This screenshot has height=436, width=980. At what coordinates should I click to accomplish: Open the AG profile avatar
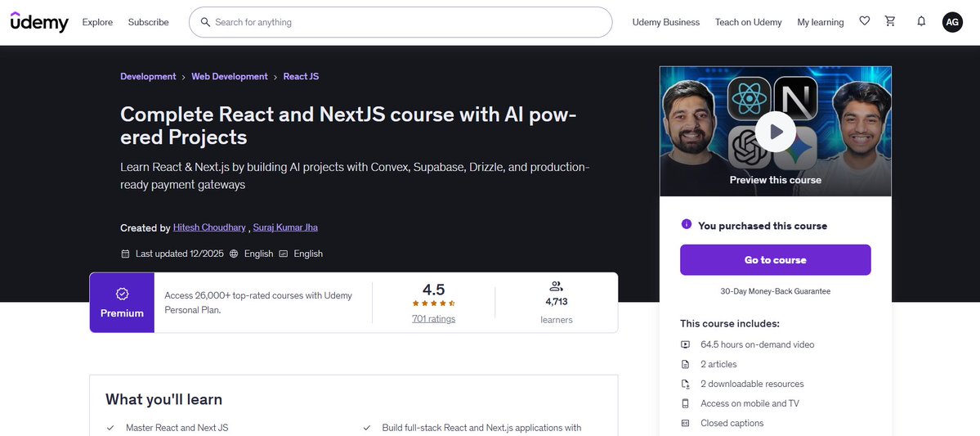pyautogui.click(x=952, y=22)
